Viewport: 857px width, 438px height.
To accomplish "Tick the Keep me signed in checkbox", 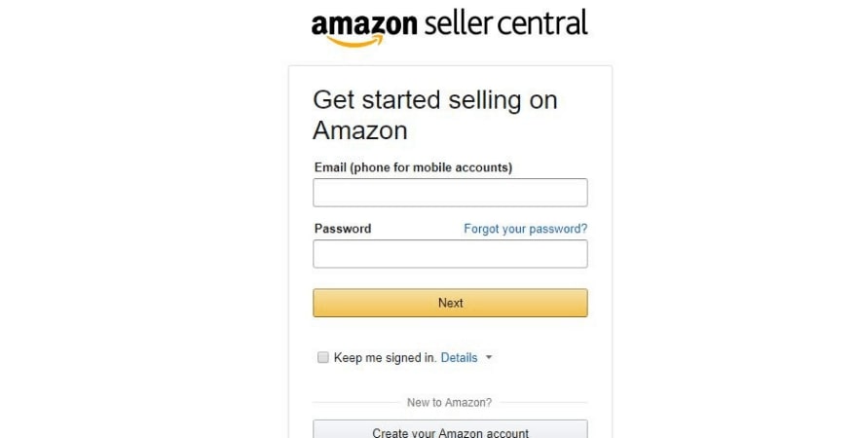I will coord(323,357).
